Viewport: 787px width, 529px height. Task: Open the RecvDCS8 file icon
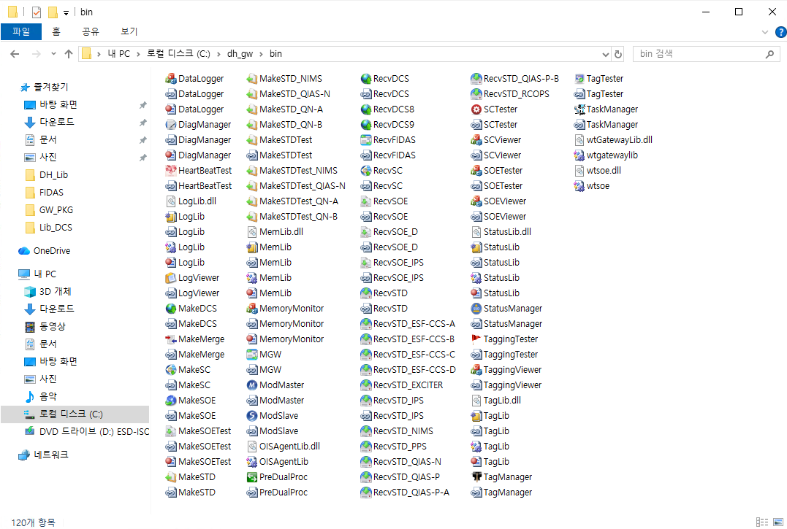point(367,109)
